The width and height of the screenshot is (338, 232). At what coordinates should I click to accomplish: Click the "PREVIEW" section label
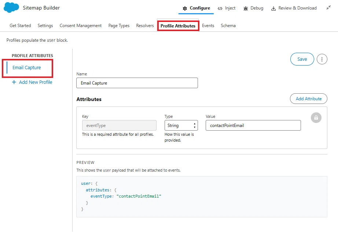coord(85,162)
